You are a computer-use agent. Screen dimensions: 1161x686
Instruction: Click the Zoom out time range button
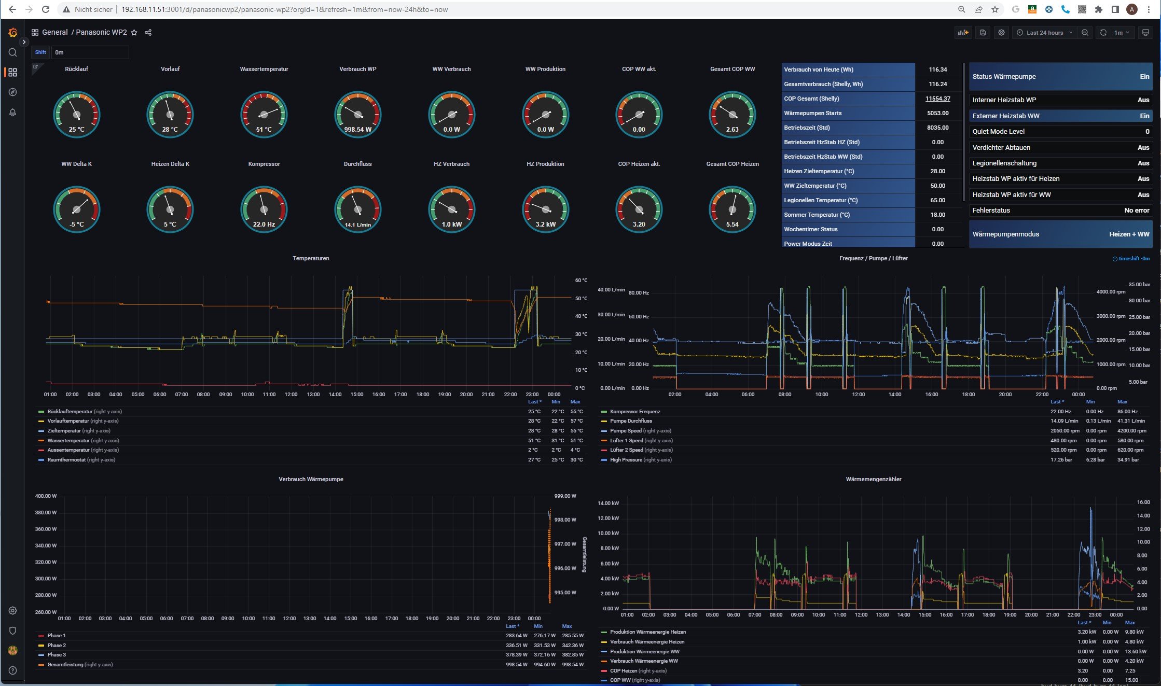pos(1085,33)
